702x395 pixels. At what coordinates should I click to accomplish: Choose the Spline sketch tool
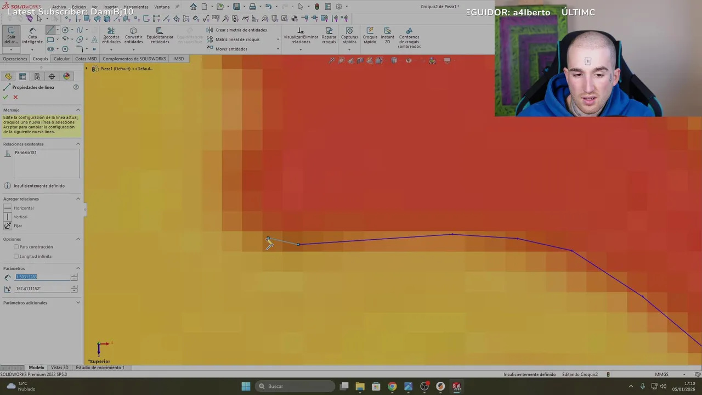coord(80,30)
